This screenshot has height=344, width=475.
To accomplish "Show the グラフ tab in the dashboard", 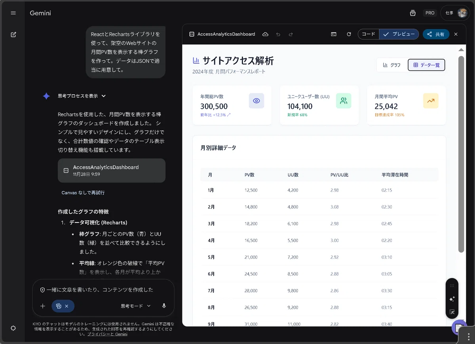I will (392, 65).
